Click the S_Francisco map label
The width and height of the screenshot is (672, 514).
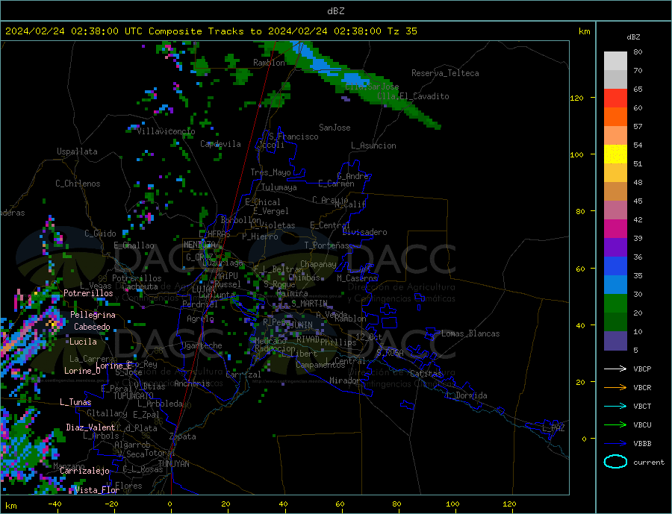[x=293, y=137]
